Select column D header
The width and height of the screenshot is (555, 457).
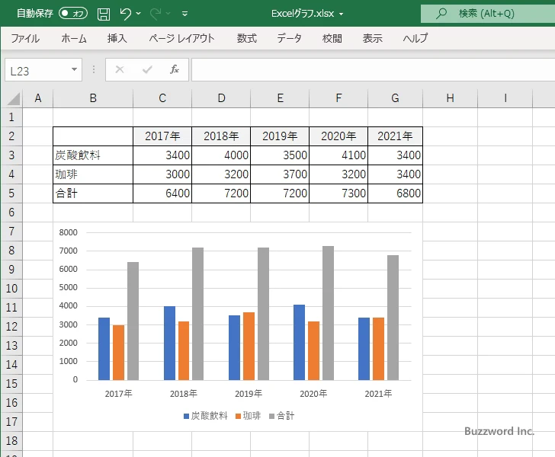[221, 98]
